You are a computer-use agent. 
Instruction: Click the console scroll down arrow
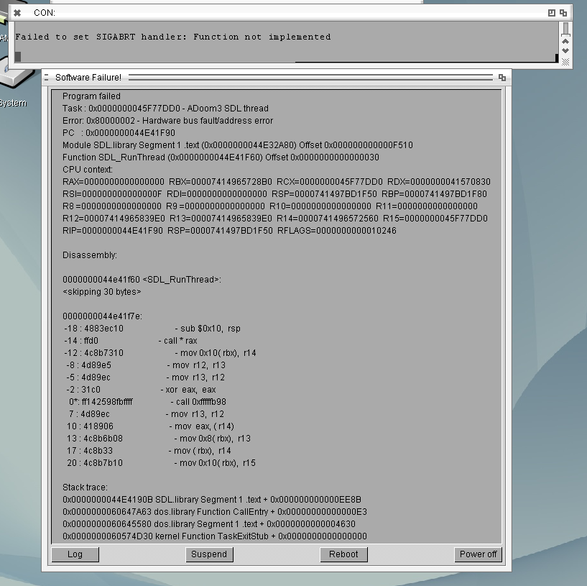(565, 51)
